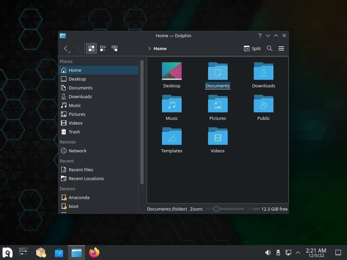Adjust the zoom slider in the status bar
347x260 pixels.
tap(217, 209)
